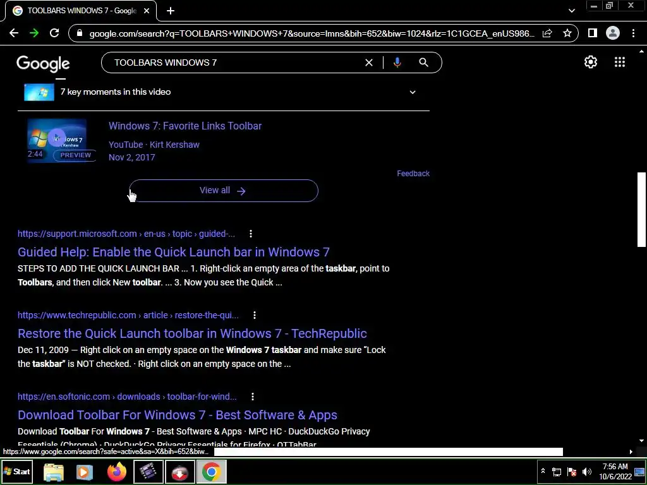Open the volume speaker tray icon
The height and width of the screenshot is (485, 647).
pos(587,472)
